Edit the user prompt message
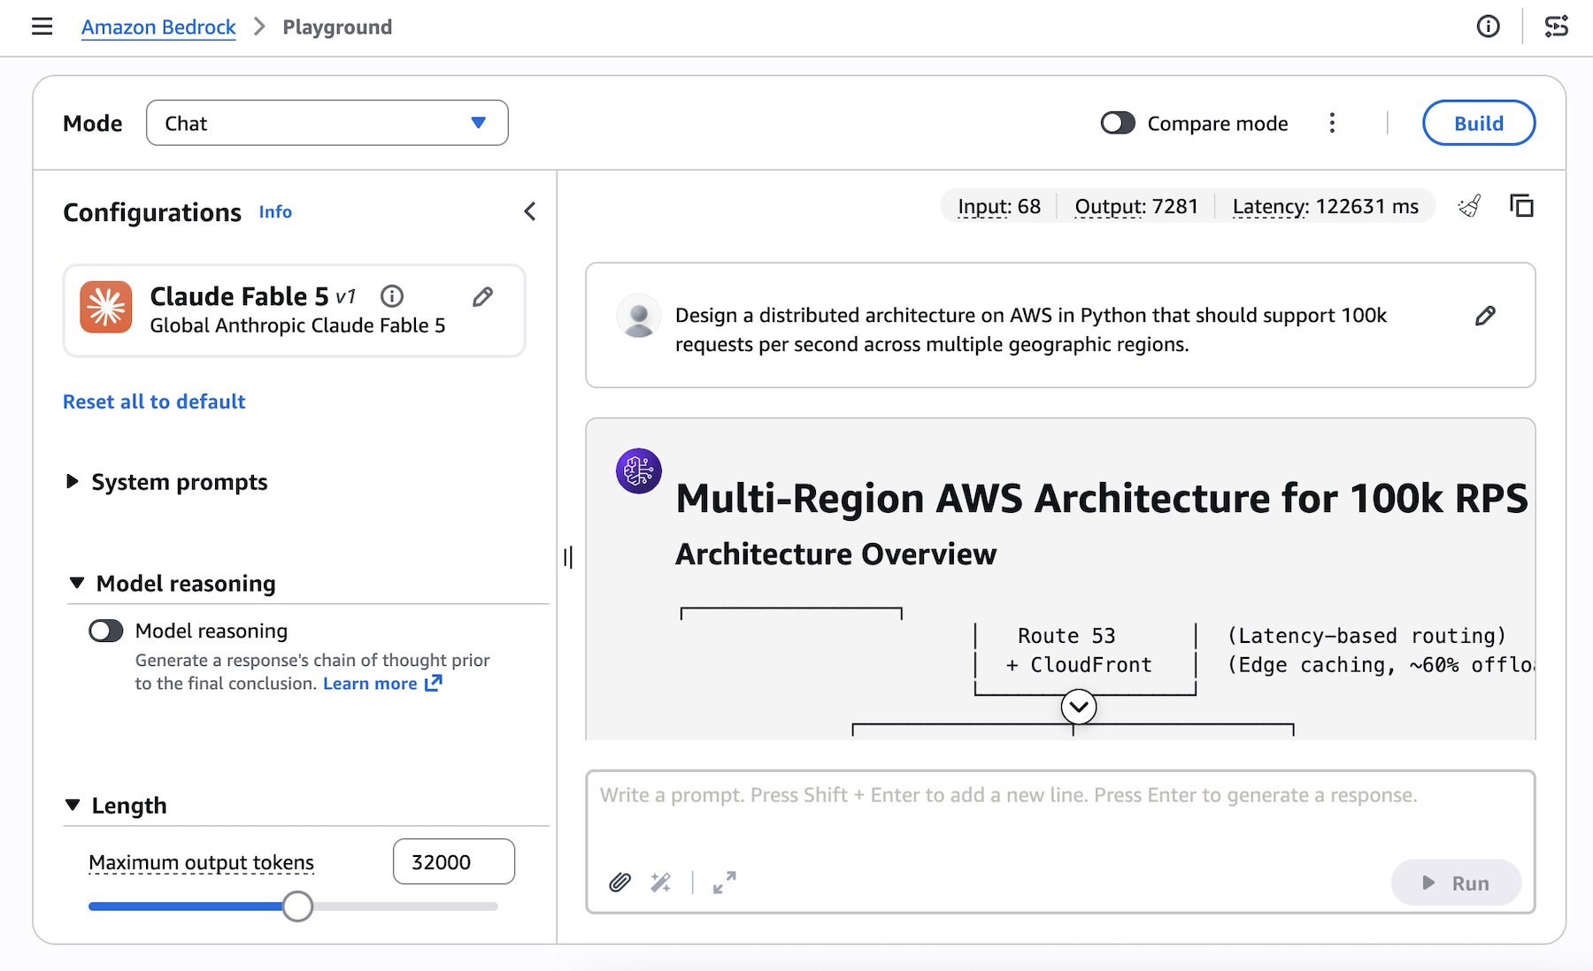The image size is (1593, 971). pyautogui.click(x=1485, y=316)
